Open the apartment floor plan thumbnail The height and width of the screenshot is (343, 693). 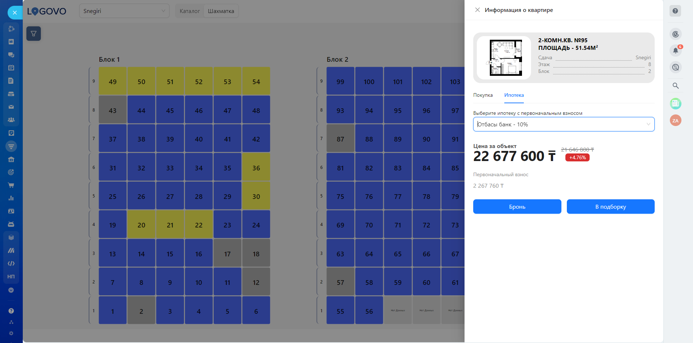pyautogui.click(x=504, y=58)
